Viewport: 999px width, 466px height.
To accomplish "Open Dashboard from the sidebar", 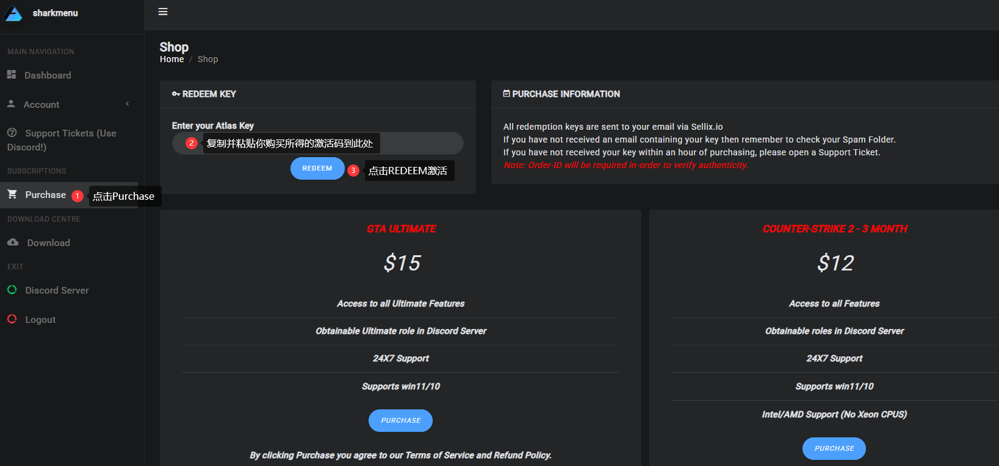I will pyautogui.click(x=48, y=76).
